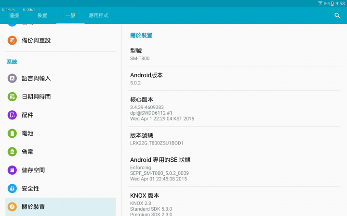The height and width of the screenshot is (216, 347).
Task: Click the 9:53 clock in status bar
Action: (x=340, y=3)
